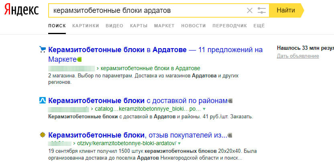Click the Найти search button
The width and height of the screenshot is (334, 162).
[286, 10]
